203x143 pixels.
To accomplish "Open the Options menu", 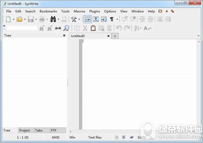I will [x=110, y=11].
